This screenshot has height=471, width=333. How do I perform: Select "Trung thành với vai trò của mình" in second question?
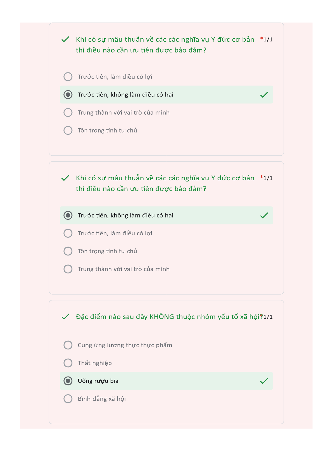click(68, 269)
